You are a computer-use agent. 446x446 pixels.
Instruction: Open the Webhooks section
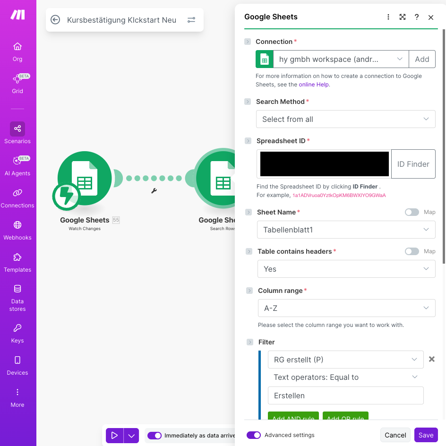[17, 231]
